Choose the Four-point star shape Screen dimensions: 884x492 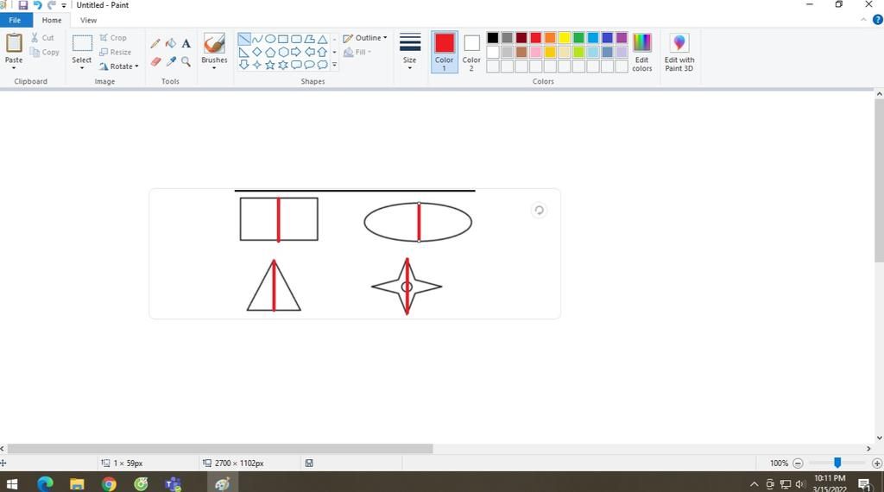257,65
